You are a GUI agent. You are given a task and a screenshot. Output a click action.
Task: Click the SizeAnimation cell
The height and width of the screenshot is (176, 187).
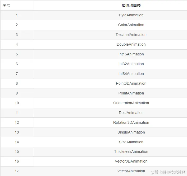[x=131, y=142]
